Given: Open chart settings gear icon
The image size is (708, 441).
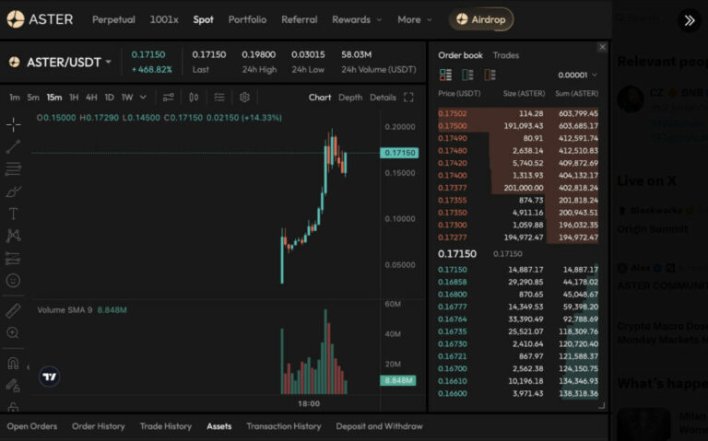Looking at the screenshot, I should pyautogui.click(x=244, y=98).
